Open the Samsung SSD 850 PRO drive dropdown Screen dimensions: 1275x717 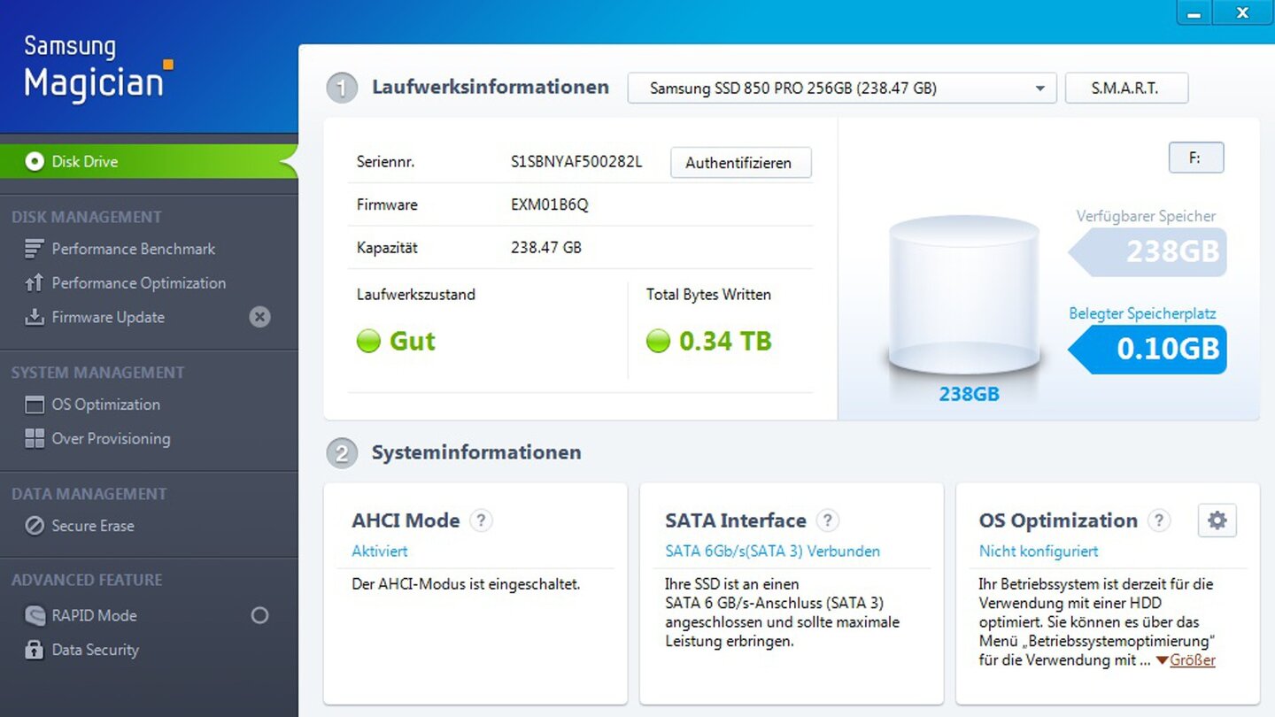(x=841, y=89)
